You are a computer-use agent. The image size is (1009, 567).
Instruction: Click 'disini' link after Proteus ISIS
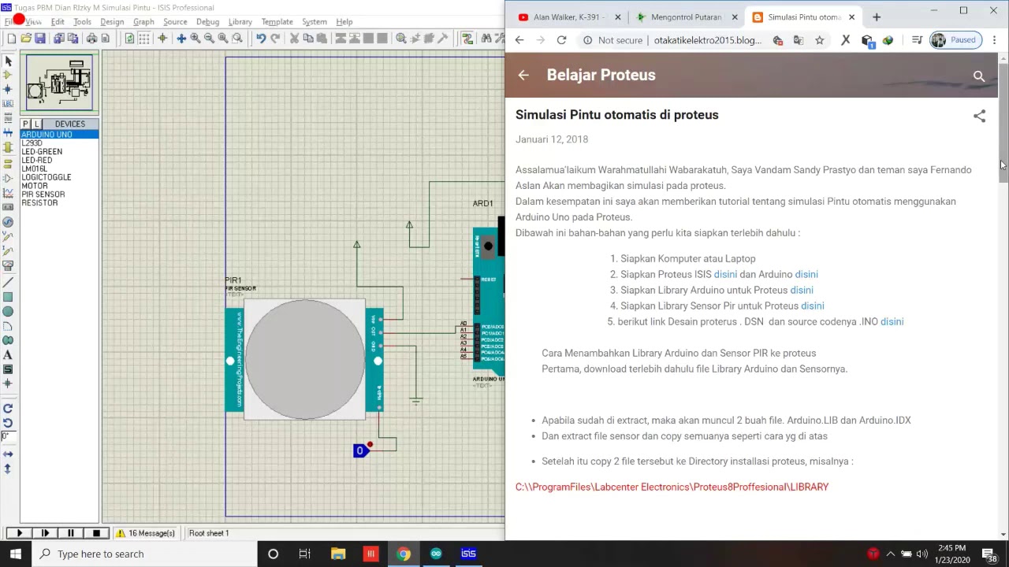pyautogui.click(x=725, y=274)
